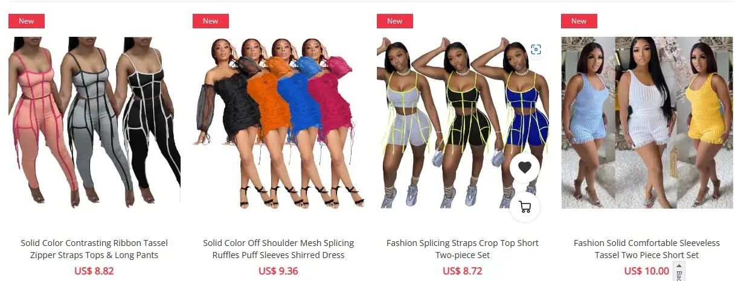Click New badge on the shirred dress
The image size is (738, 281).
(x=211, y=21)
